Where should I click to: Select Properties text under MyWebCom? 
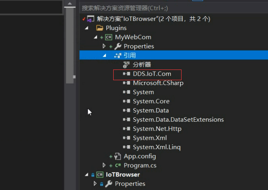139,46
